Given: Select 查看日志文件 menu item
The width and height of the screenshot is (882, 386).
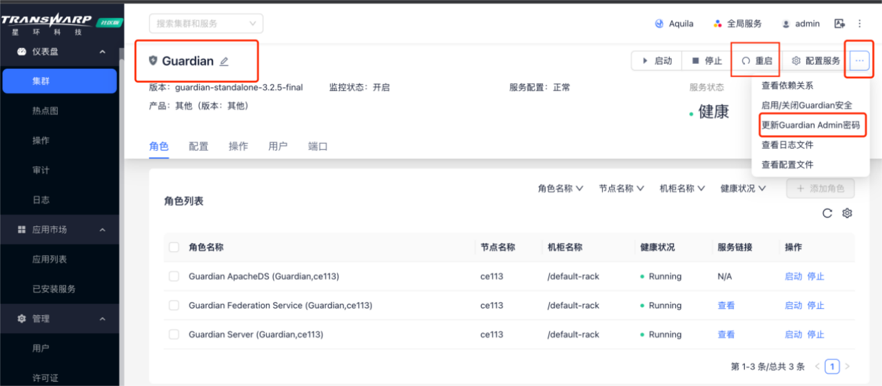Looking at the screenshot, I should [810, 145].
